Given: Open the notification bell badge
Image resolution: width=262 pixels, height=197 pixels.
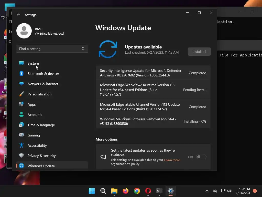Looking at the screenshot, I should (x=255, y=191).
